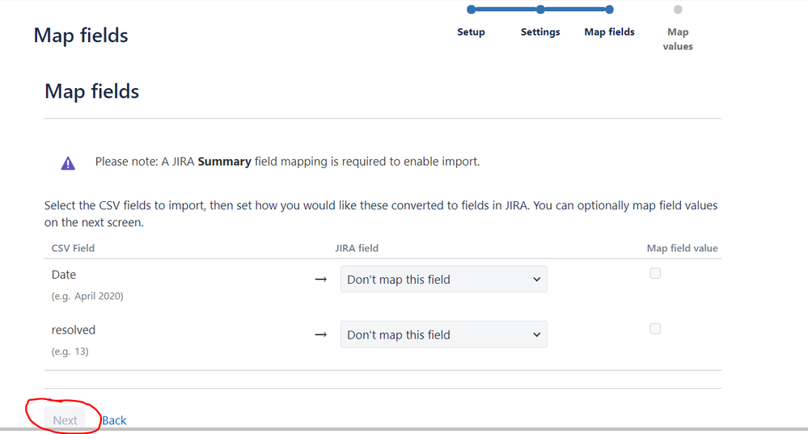Open the JIRA field dropdown for Date
This screenshot has width=808, height=434.
click(x=443, y=280)
